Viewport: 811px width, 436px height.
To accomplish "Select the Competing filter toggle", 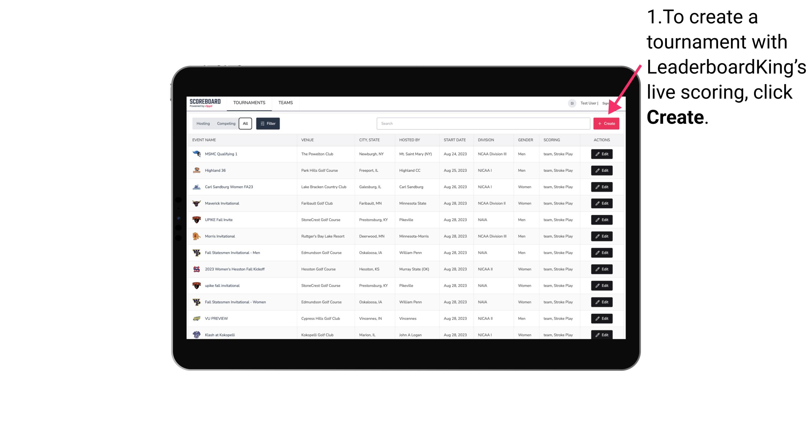I will (225, 124).
